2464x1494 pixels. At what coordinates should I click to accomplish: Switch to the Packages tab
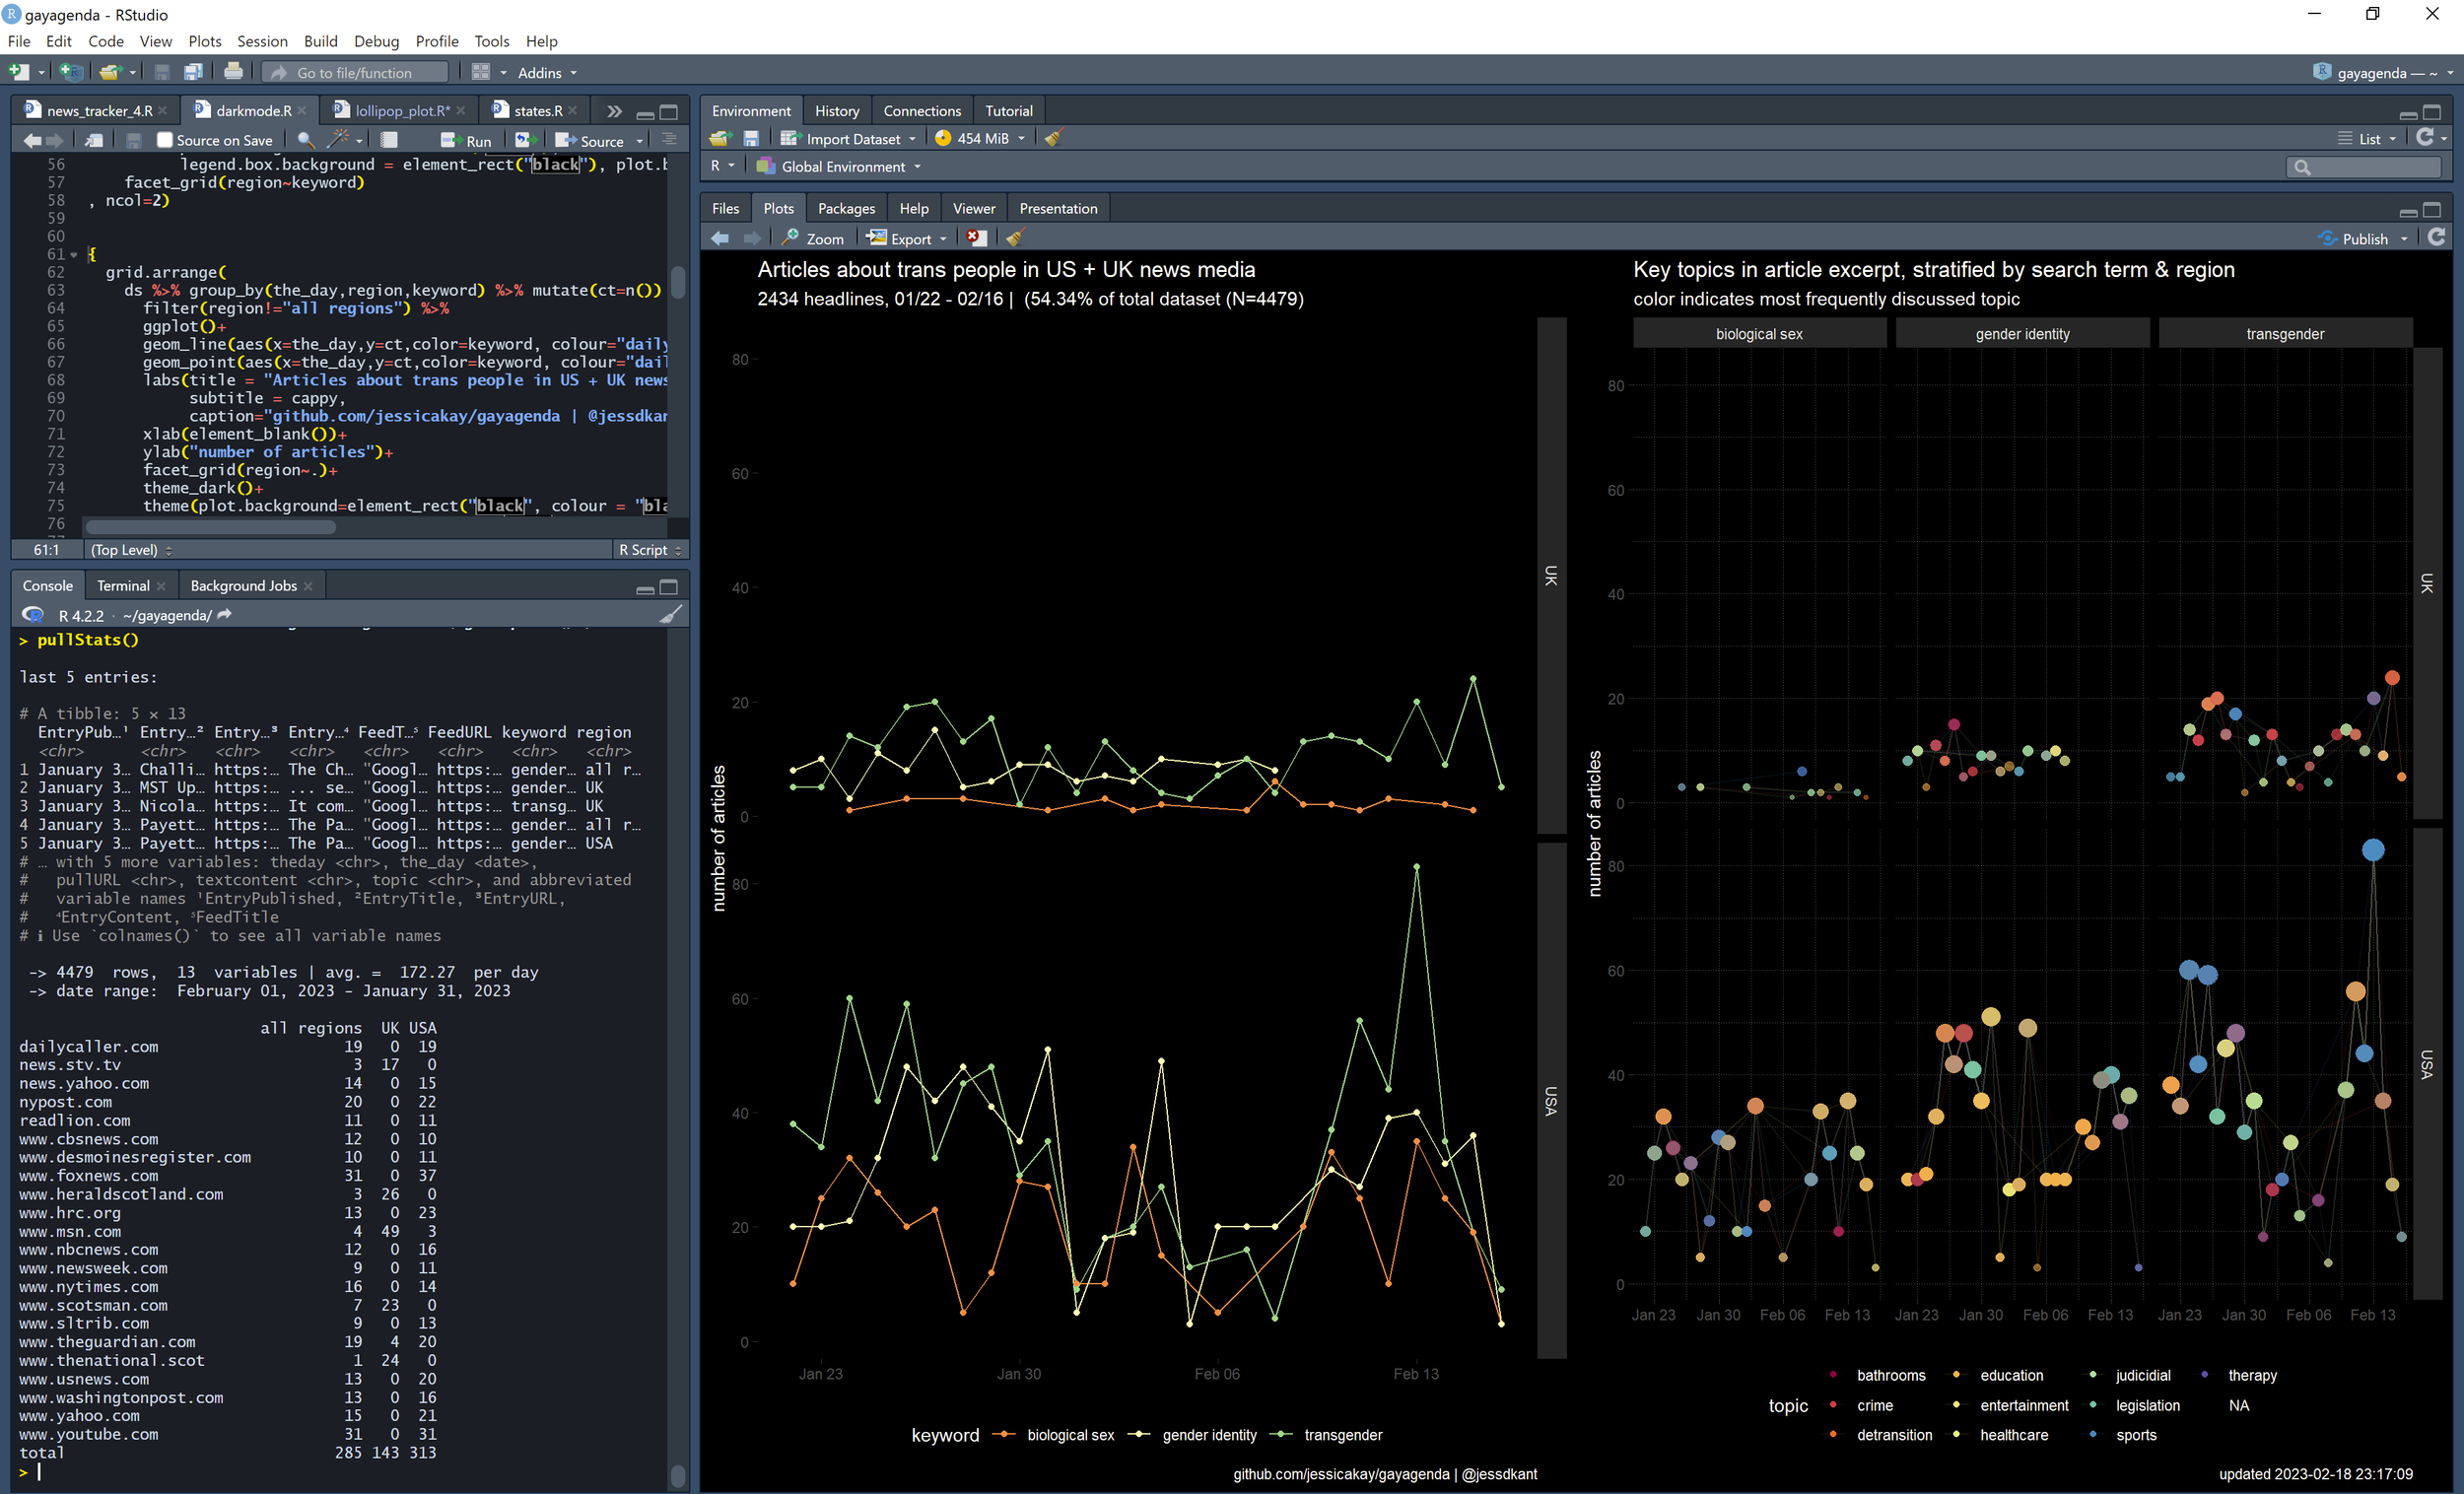[x=846, y=208]
